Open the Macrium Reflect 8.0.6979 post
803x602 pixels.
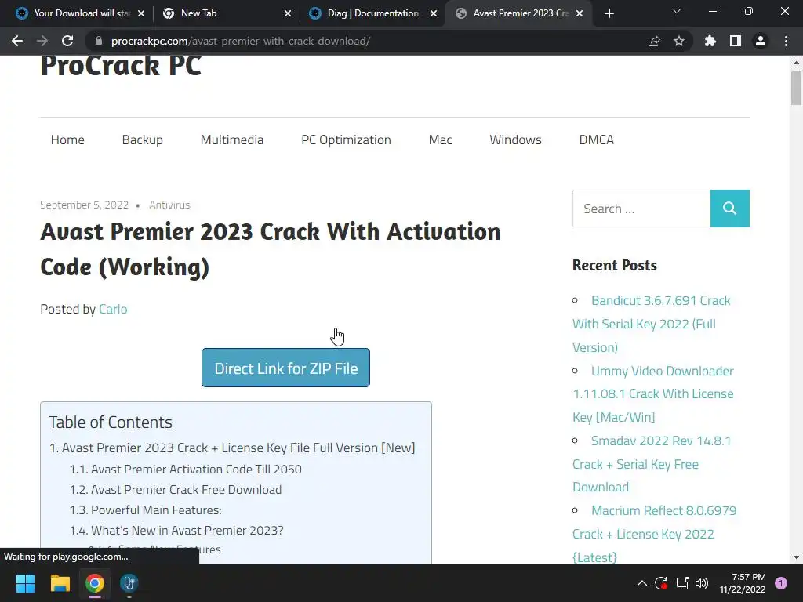click(655, 534)
